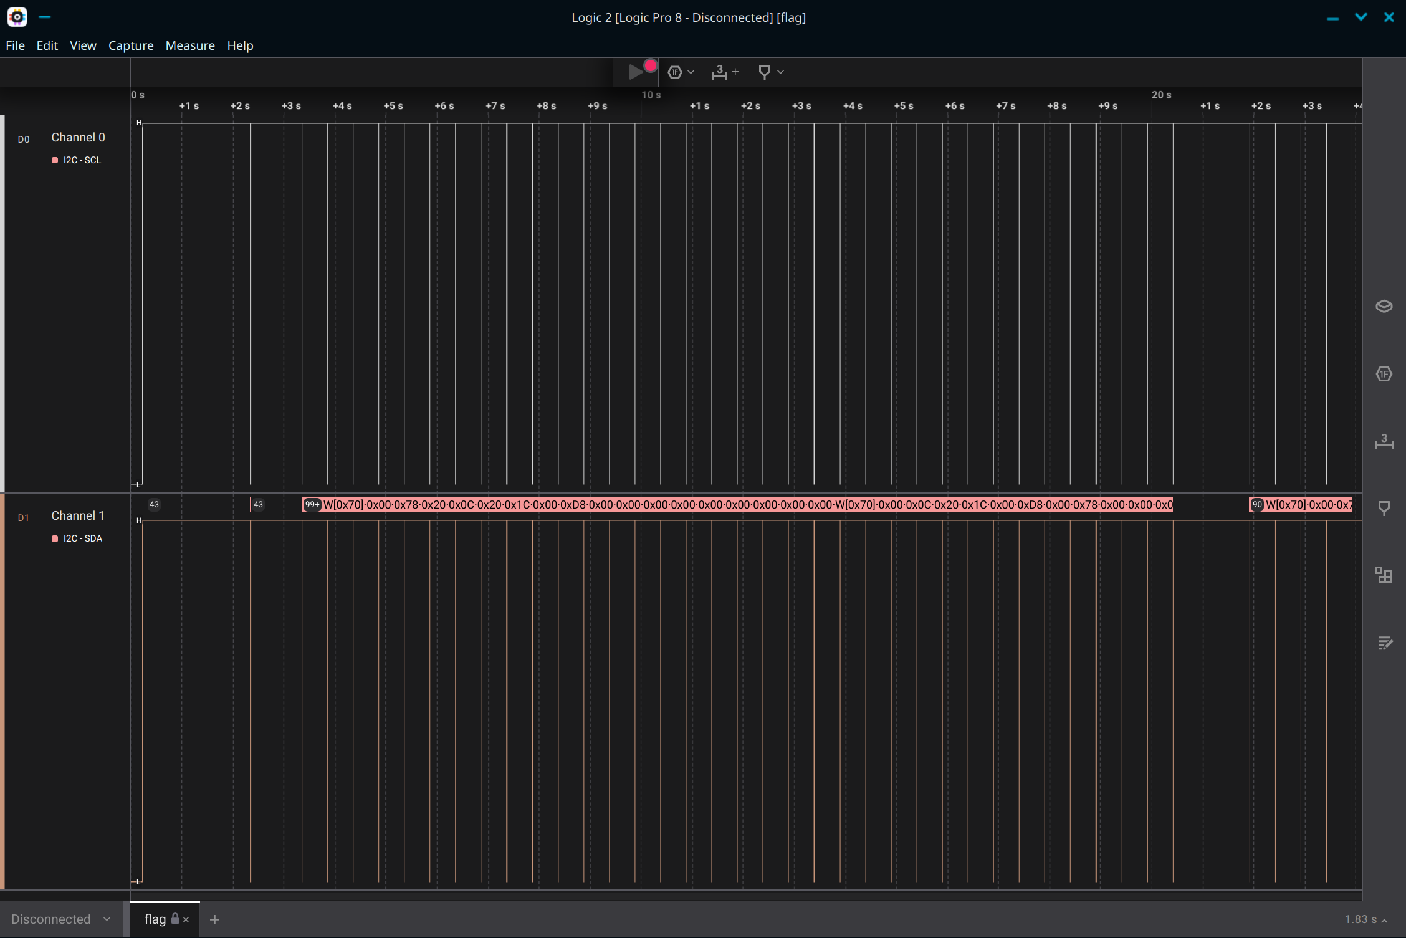Click the timing marker icon in top toolbar
The image size is (1406, 938).
[764, 72]
